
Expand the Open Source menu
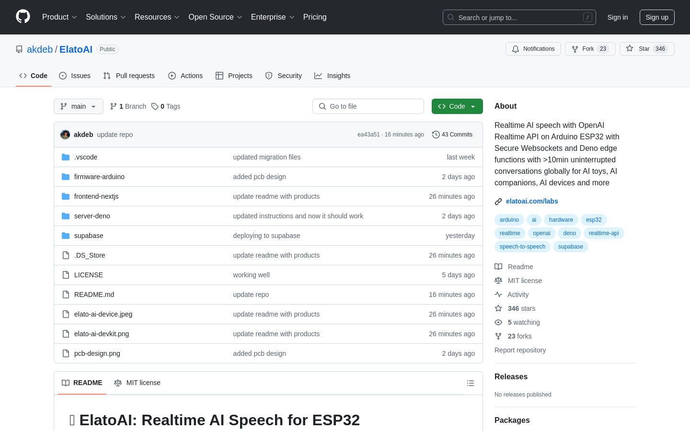click(x=216, y=17)
